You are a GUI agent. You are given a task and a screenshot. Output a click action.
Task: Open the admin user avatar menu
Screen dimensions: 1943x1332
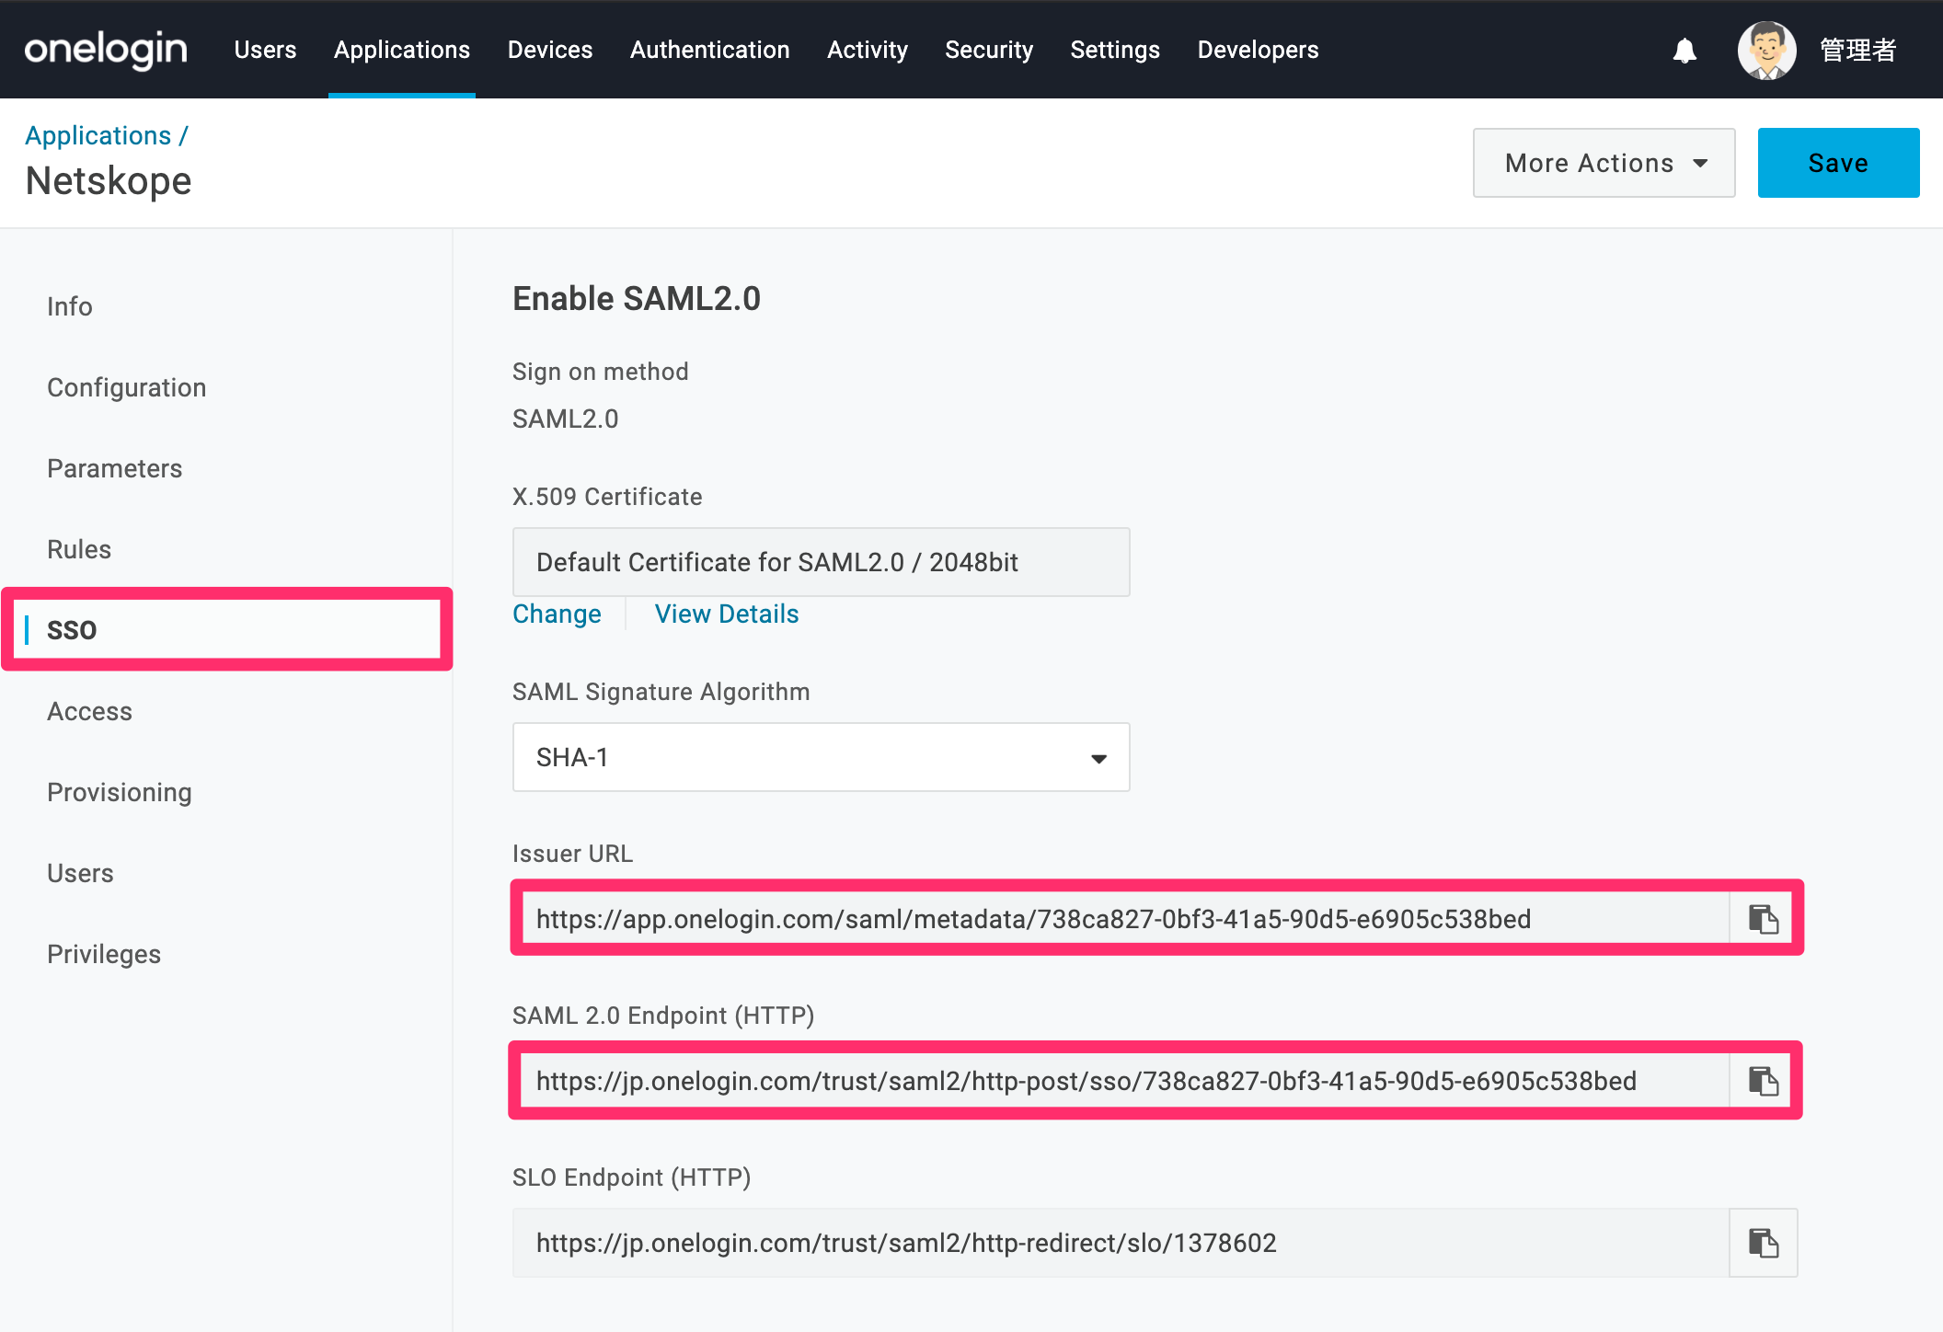tap(1766, 51)
